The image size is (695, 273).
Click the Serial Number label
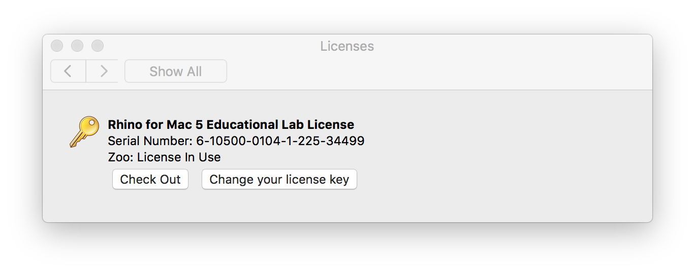pos(150,141)
